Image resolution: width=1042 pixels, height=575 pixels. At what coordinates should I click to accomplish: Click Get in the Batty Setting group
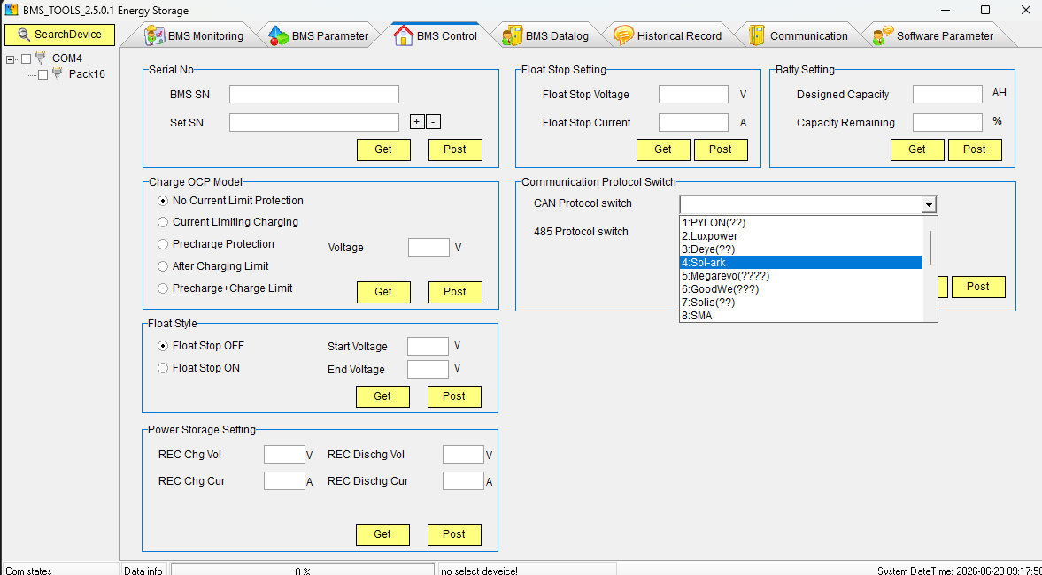click(917, 149)
